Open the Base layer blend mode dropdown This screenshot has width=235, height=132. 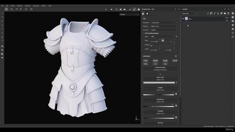pos(227,18)
